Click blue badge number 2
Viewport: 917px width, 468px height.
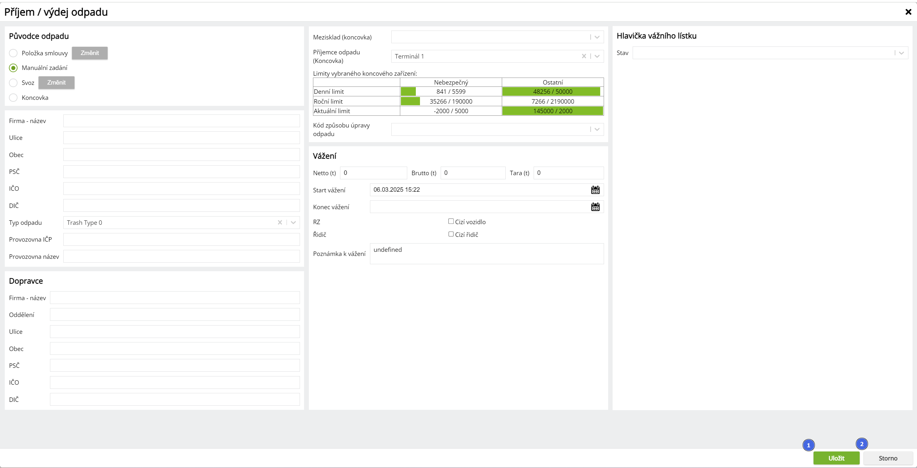pos(862,444)
